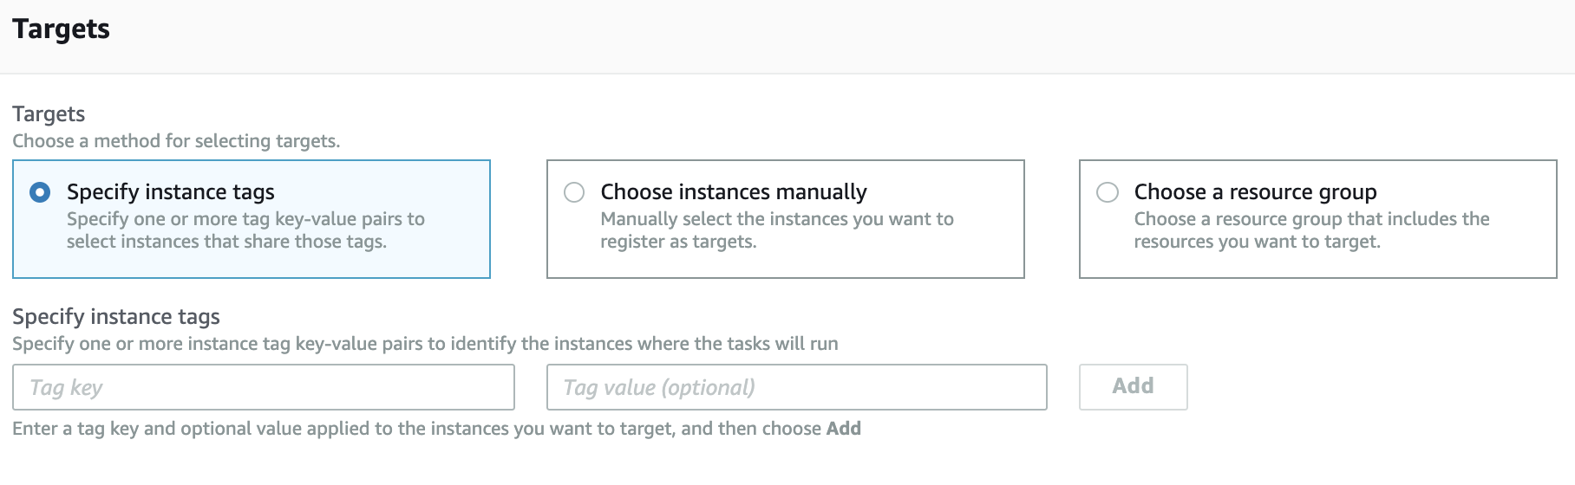The image size is (1575, 485).
Task: Click the large bold Targets panel heading
Action: [x=61, y=29]
